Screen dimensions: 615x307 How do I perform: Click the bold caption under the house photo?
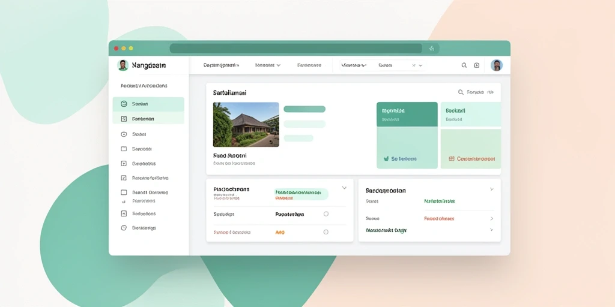click(x=230, y=155)
